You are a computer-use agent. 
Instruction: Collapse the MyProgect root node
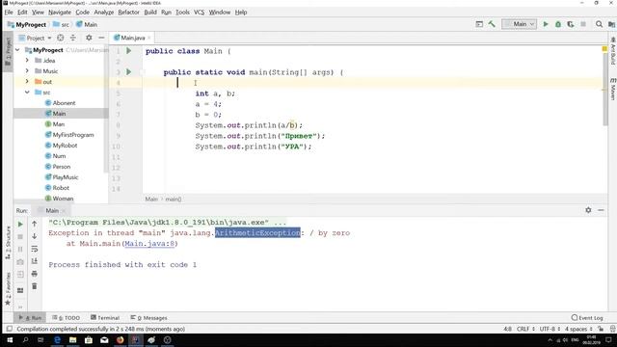(x=17, y=50)
